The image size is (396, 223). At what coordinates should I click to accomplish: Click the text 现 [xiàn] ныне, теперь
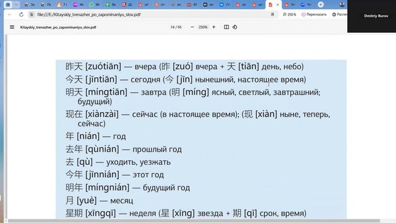point(287,114)
